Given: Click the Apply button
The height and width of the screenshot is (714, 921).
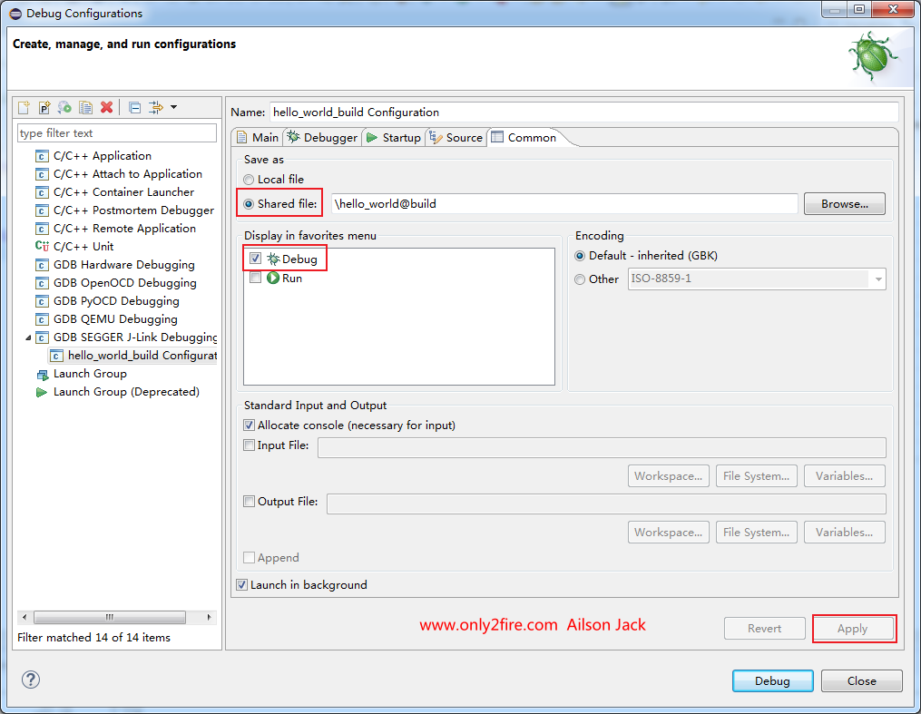Looking at the screenshot, I should [852, 629].
